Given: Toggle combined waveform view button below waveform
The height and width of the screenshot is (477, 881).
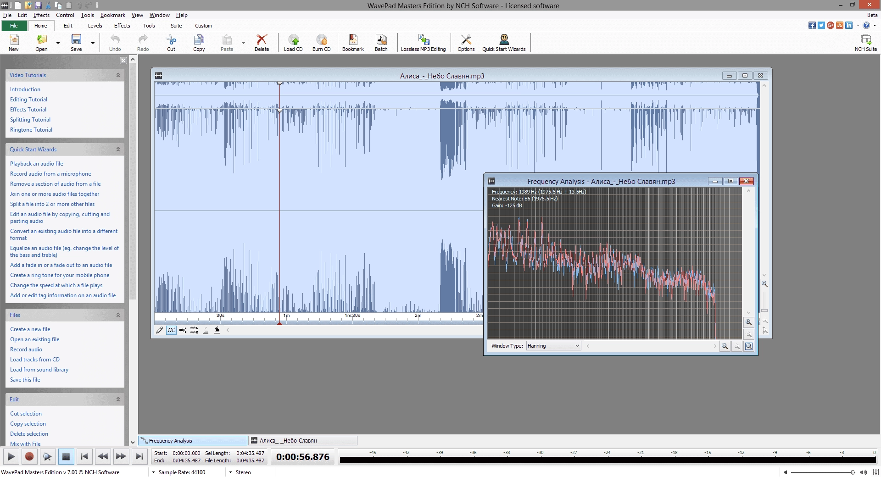Looking at the screenshot, I should (x=171, y=330).
